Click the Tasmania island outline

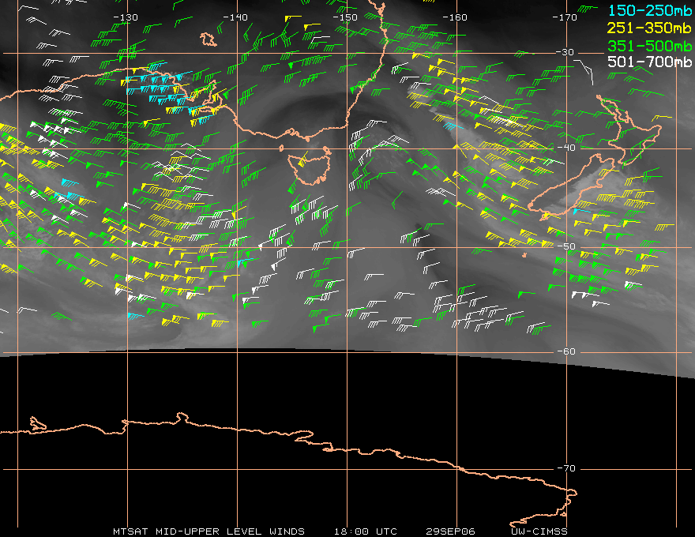coord(309,168)
